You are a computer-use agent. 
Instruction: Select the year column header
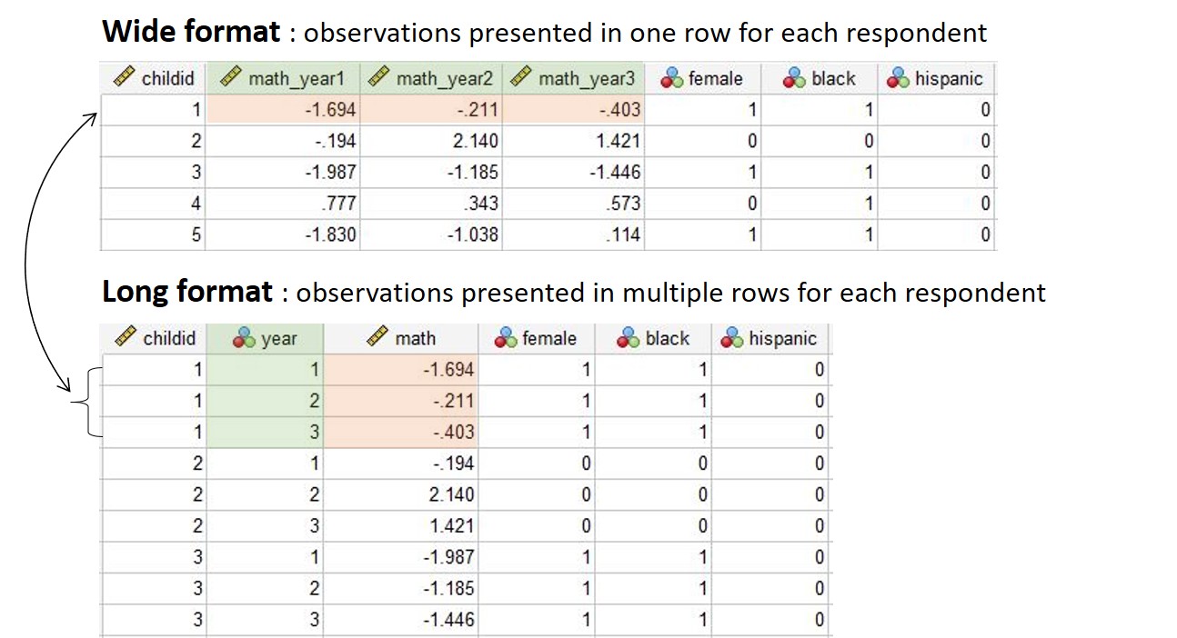265,339
